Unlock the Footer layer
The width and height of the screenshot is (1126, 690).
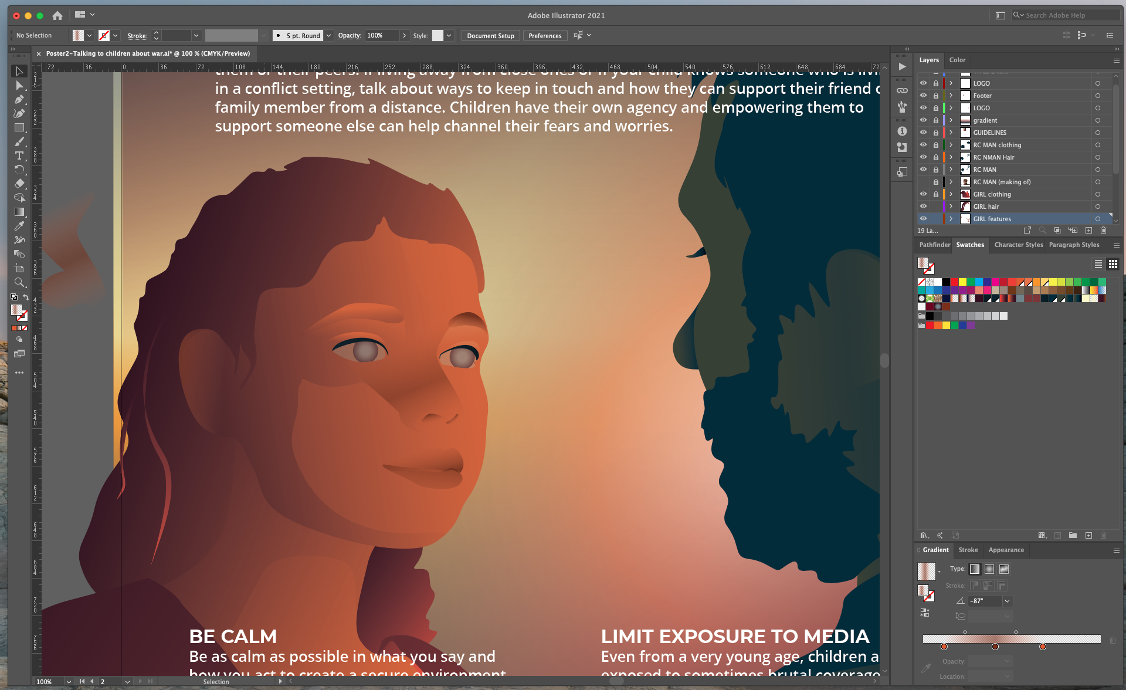936,96
